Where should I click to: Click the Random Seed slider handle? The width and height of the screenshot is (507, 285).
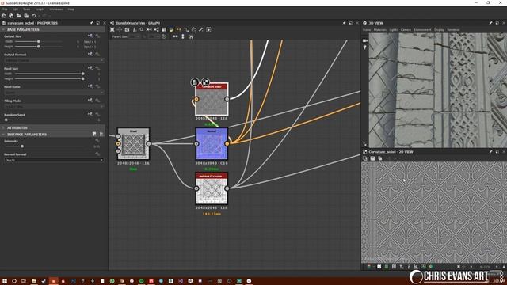click(x=6, y=120)
